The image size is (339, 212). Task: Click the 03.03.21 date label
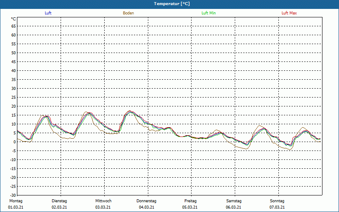coord(103,207)
